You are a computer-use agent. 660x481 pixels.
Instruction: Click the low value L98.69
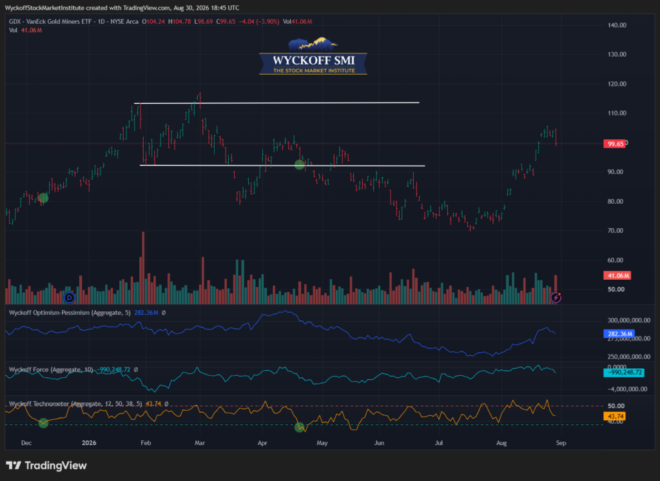point(203,21)
